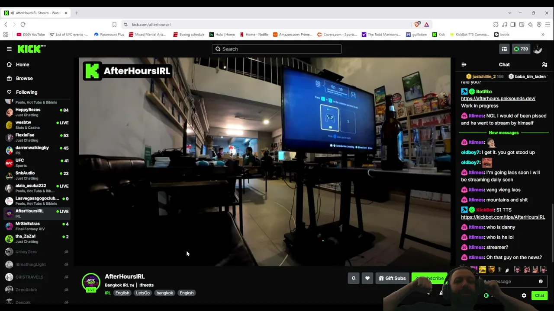Open tha_ZaZa1 channel in the sidebar
554x311 pixels.
point(37,239)
